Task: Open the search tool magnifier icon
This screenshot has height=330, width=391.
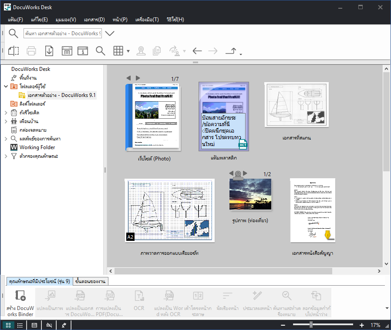Action: 101,50
